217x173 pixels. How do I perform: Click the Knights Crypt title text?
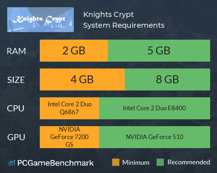coord(109,15)
